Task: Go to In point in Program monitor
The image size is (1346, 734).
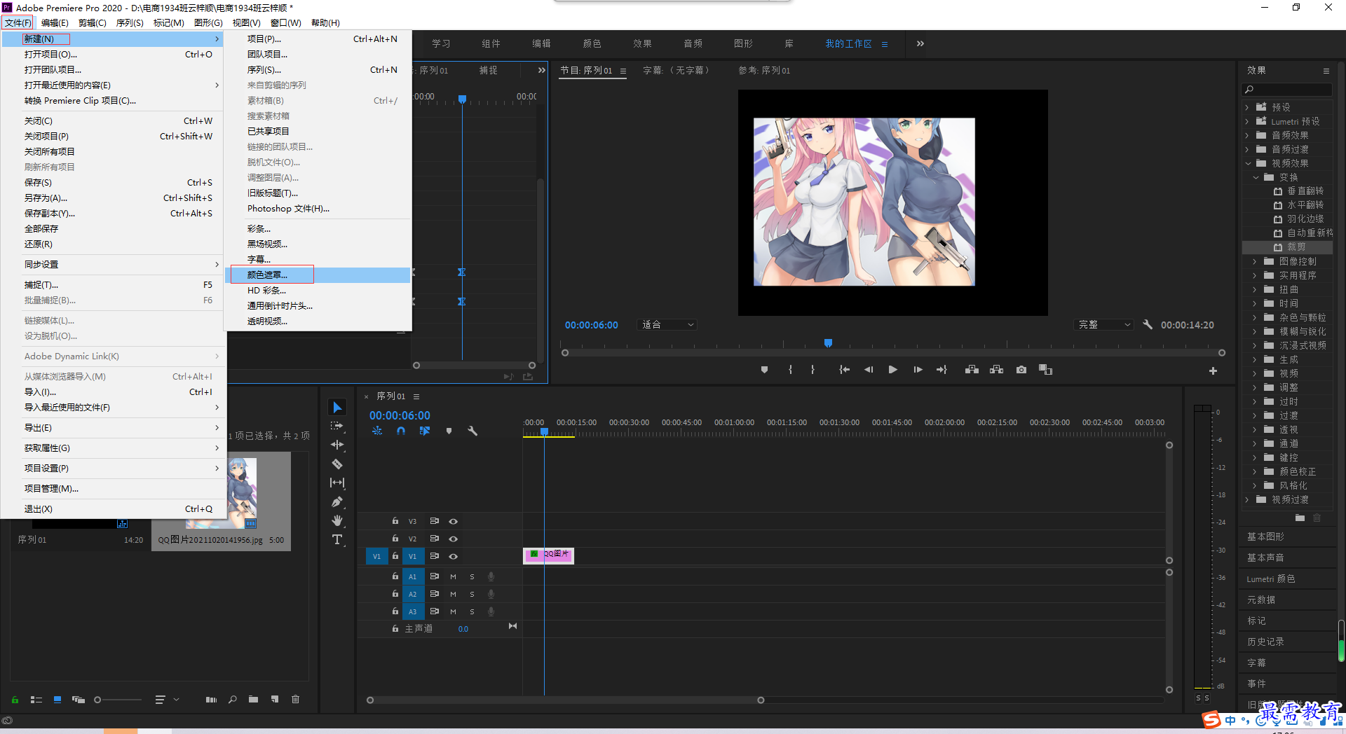Action: tap(845, 370)
